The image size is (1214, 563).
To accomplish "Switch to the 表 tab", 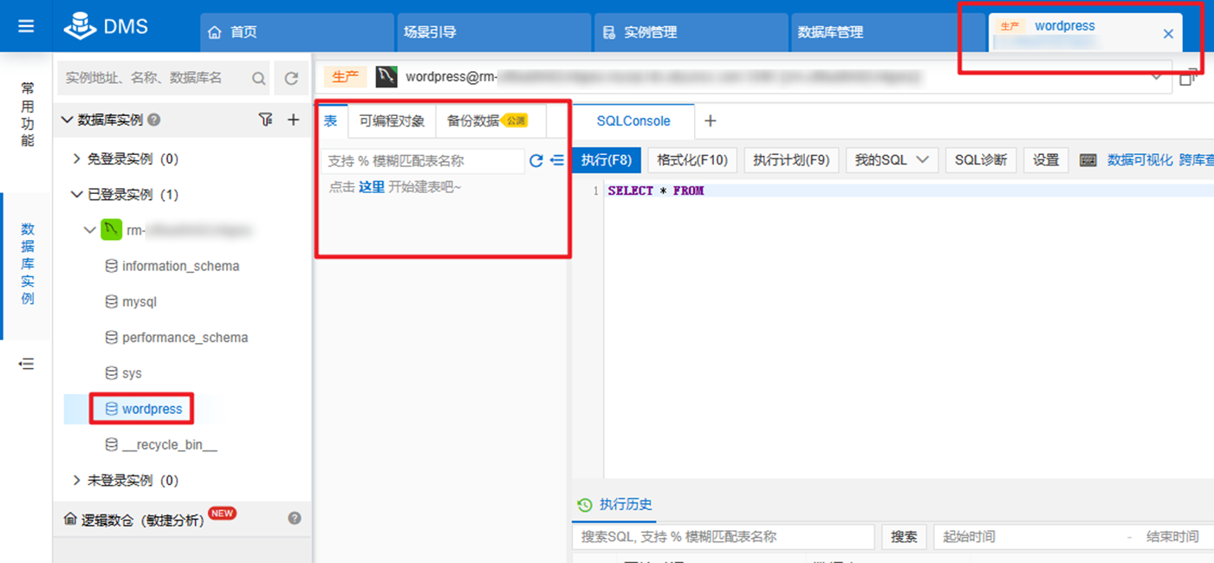I will point(331,121).
